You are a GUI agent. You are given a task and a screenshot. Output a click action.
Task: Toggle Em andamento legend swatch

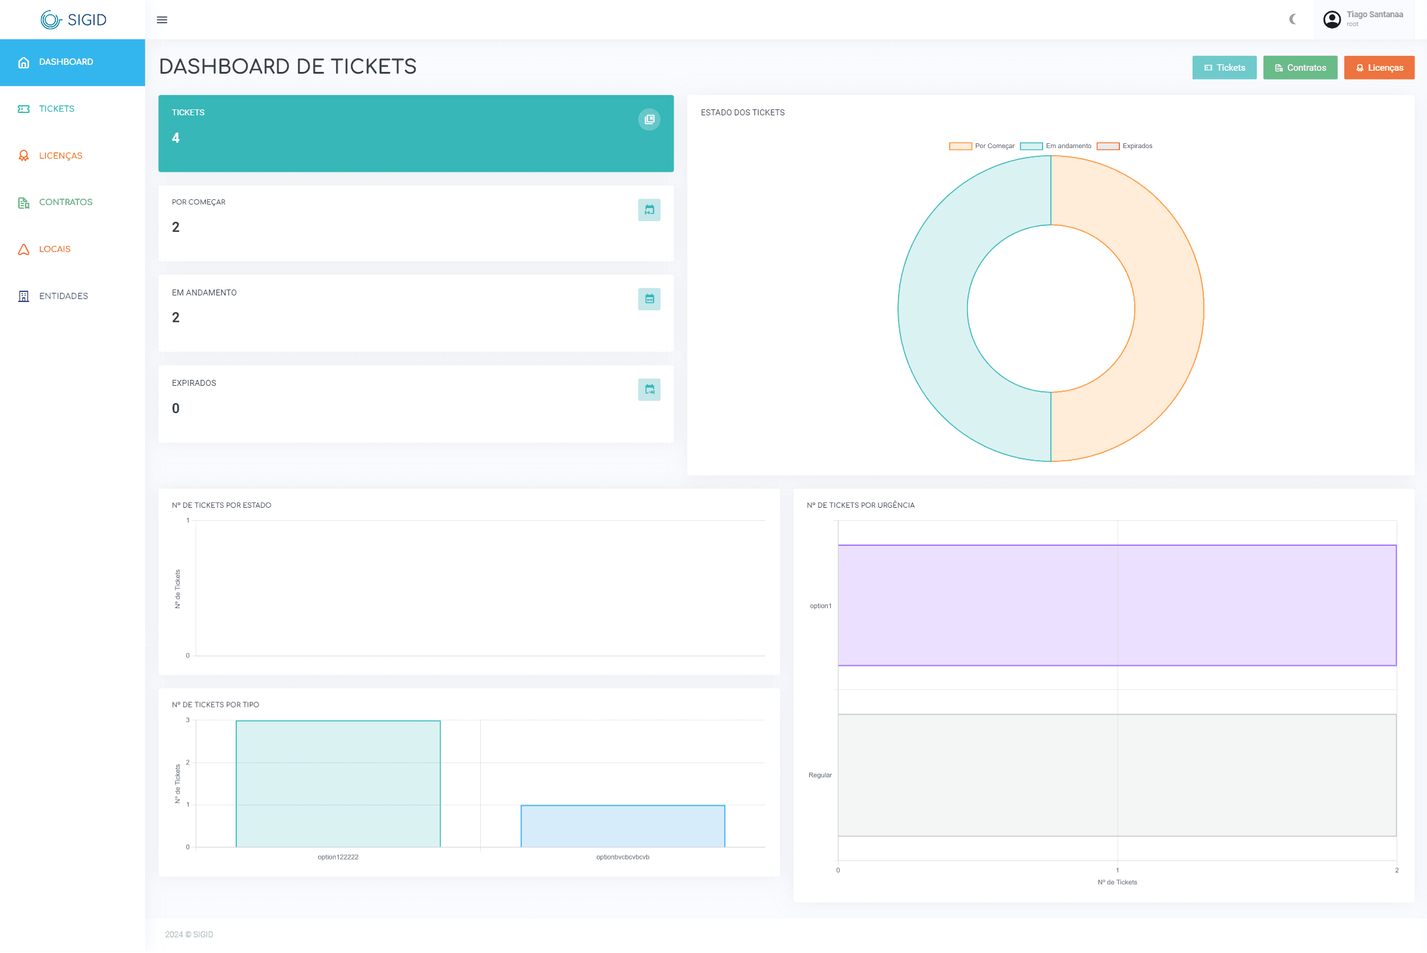click(x=1032, y=146)
